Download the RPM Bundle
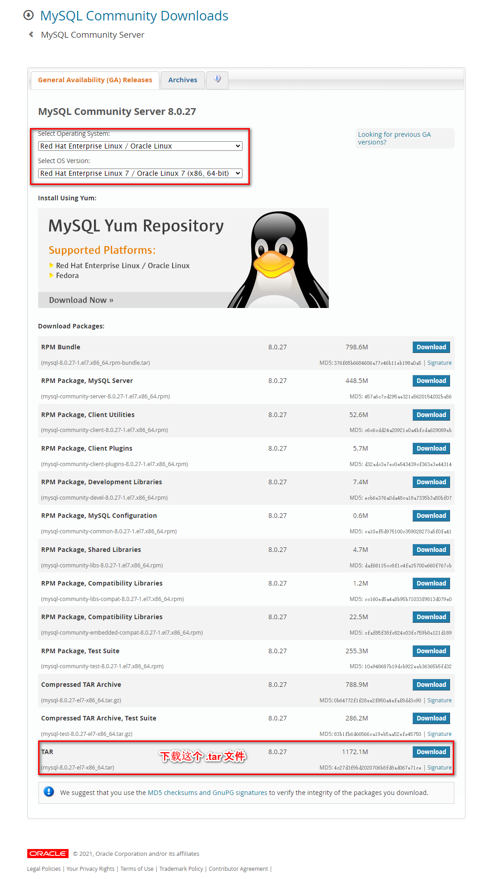The image size is (490, 879). 431,347
